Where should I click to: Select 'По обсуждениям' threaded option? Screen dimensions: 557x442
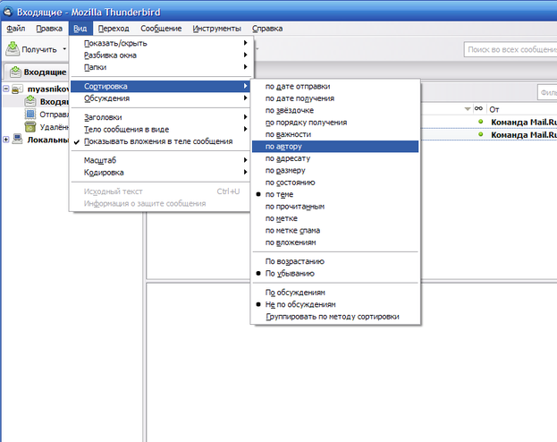pyautogui.click(x=335, y=293)
